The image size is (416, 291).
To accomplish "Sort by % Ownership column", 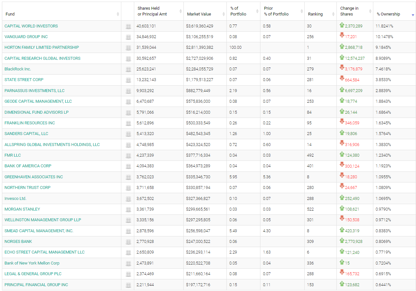I will (395, 11).
